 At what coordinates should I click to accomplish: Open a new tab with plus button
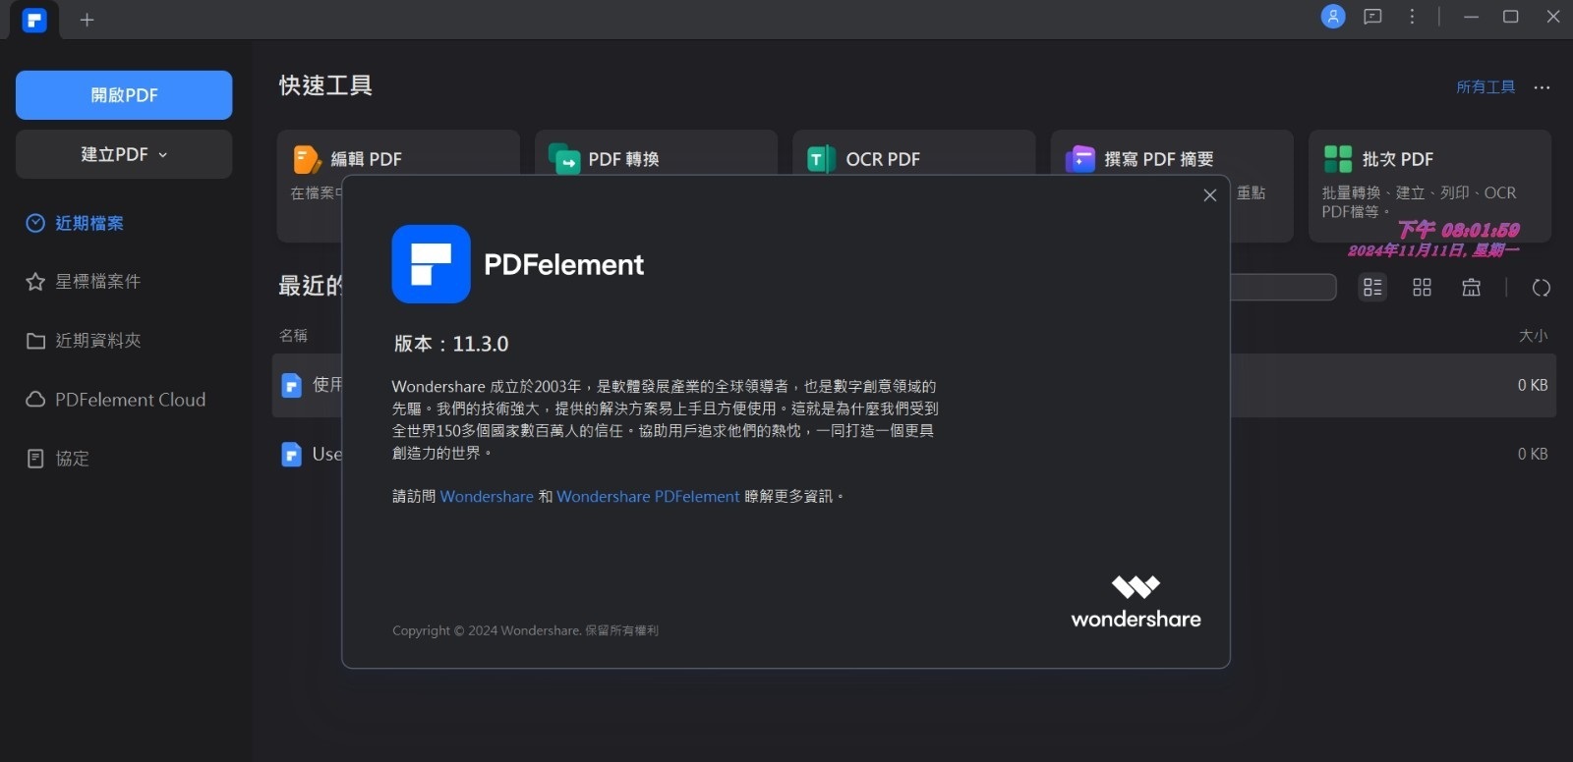[x=87, y=20]
